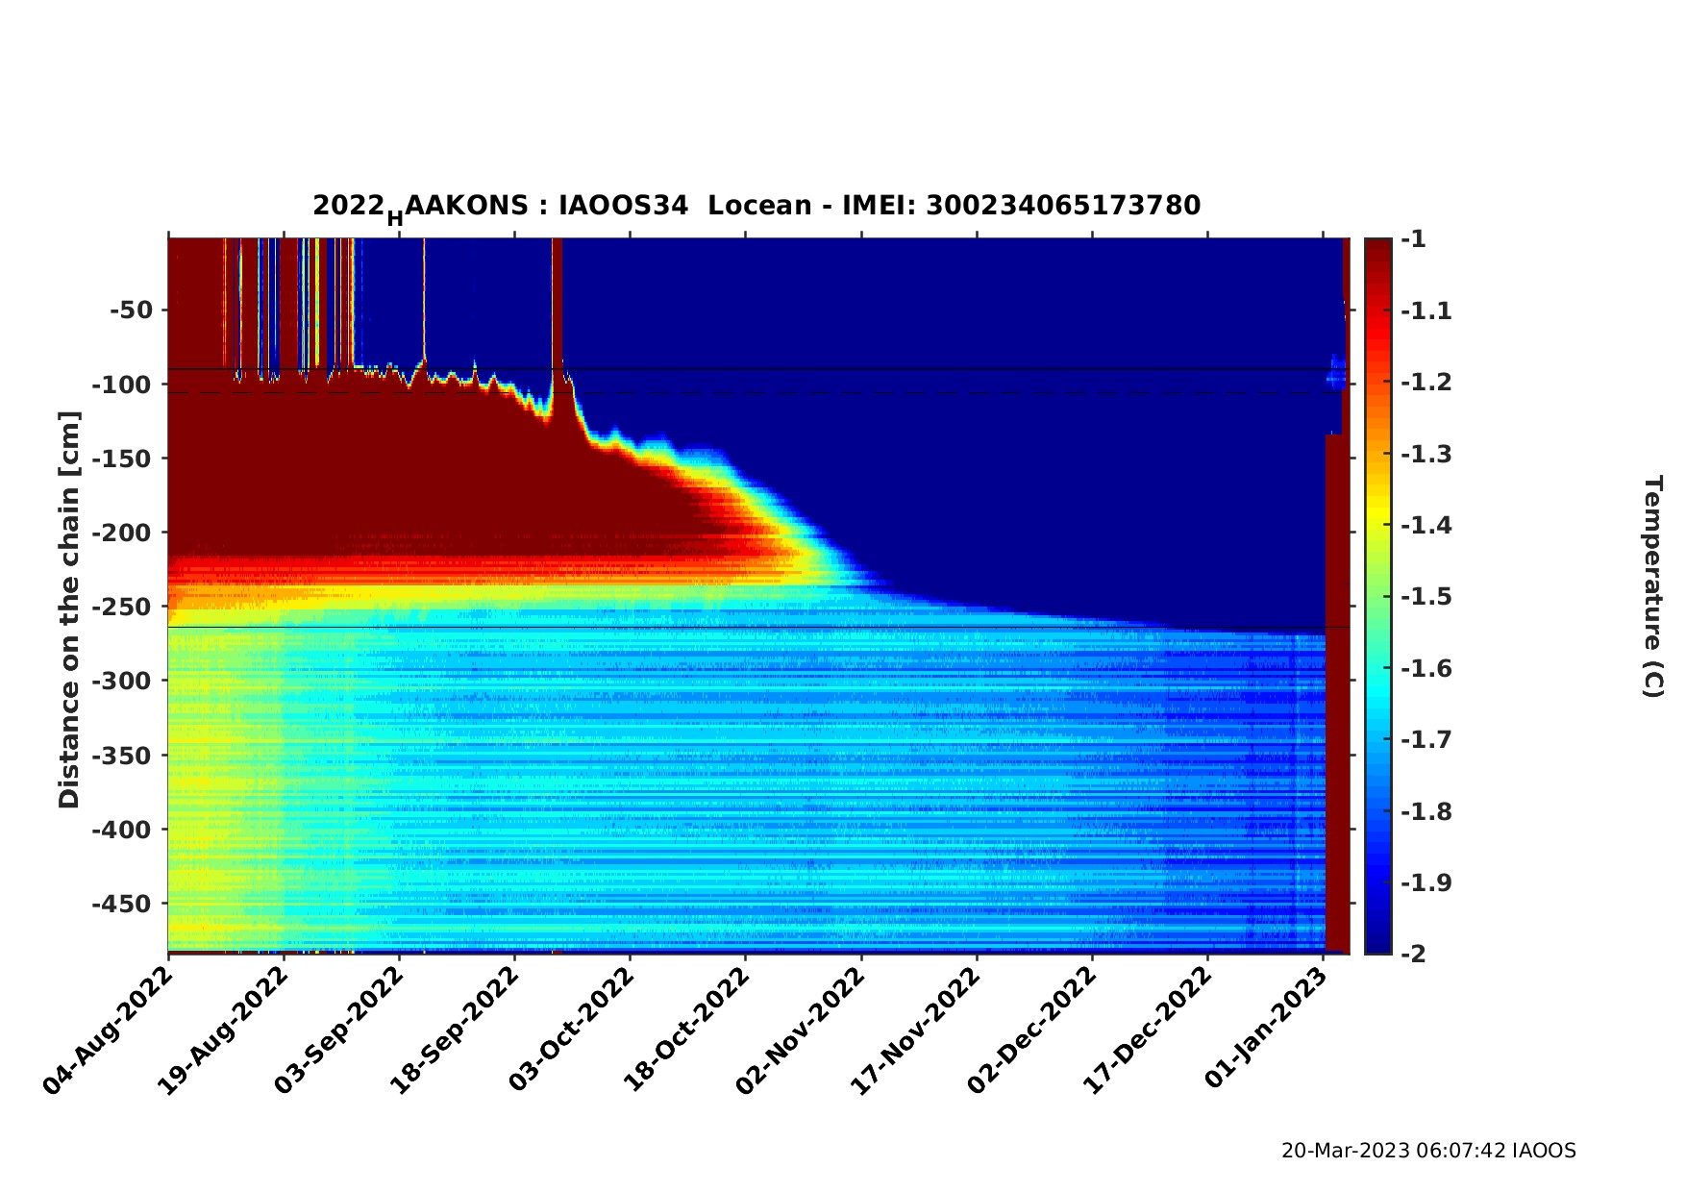The width and height of the screenshot is (1686, 1192).
Task: Select the 17-Dec-2022 date tick label
Action: (x=1147, y=1030)
